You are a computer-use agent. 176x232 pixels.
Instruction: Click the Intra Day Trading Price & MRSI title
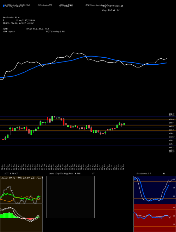point(72,174)
